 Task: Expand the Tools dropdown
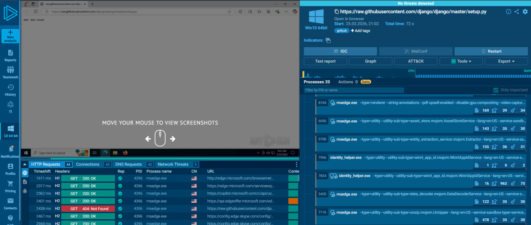[461, 61]
